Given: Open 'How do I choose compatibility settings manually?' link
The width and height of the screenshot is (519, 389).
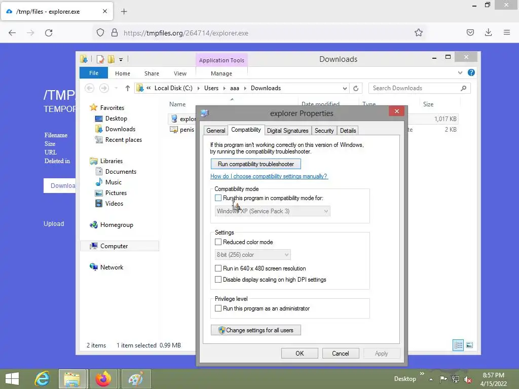Looking at the screenshot, I should click(x=269, y=176).
